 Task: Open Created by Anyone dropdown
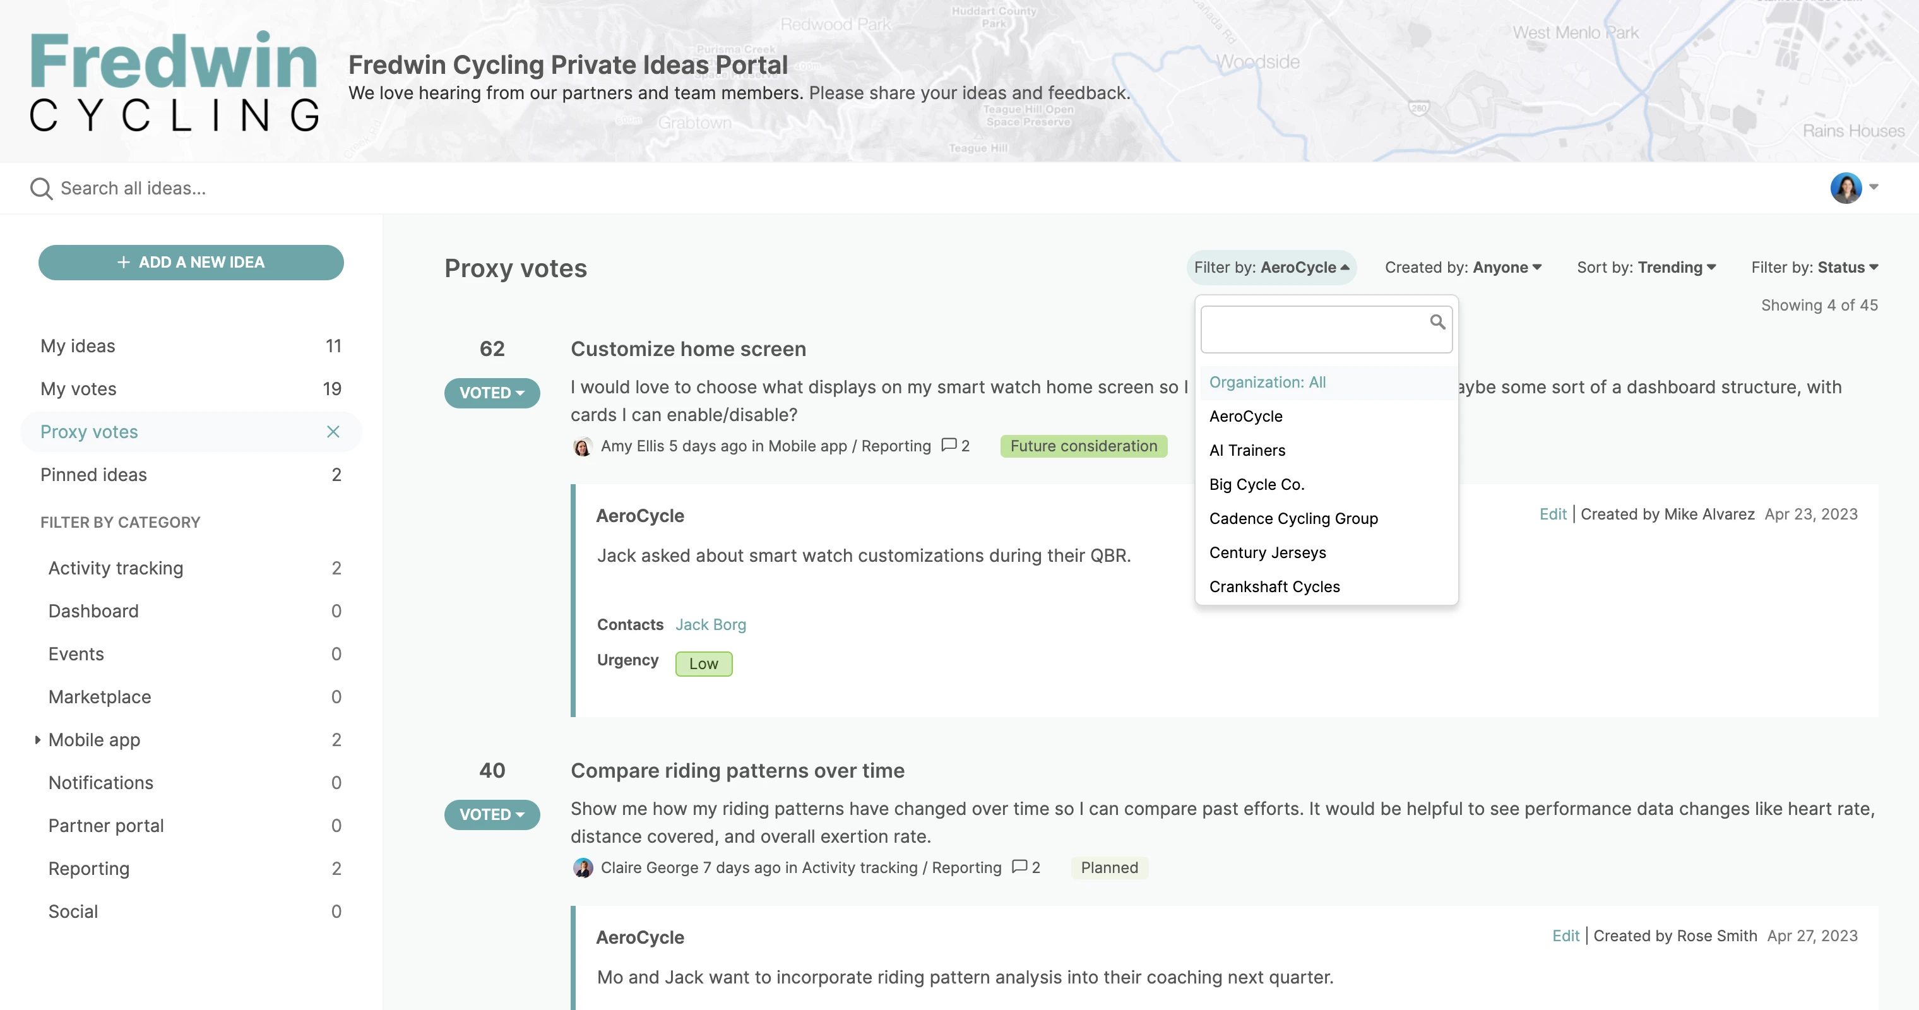pyautogui.click(x=1463, y=268)
